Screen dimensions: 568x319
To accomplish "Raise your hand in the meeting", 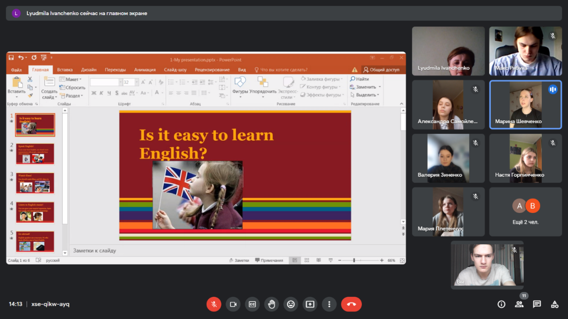I will pyautogui.click(x=272, y=304).
